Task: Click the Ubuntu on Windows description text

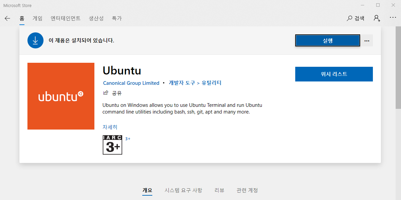Action: click(x=182, y=109)
